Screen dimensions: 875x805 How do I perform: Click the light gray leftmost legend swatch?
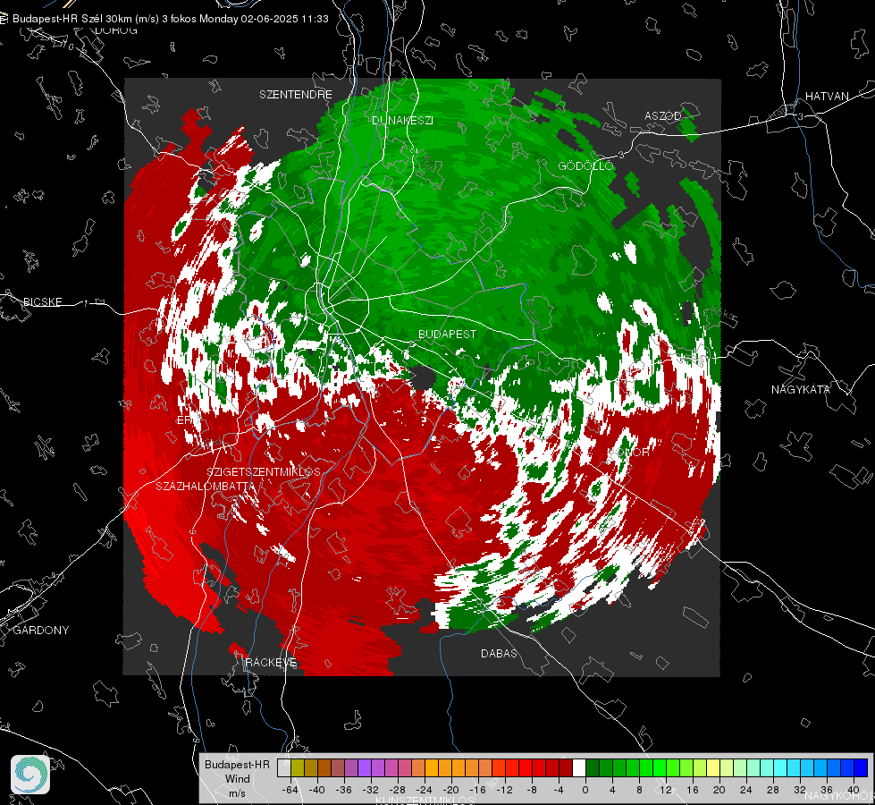click(x=283, y=767)
